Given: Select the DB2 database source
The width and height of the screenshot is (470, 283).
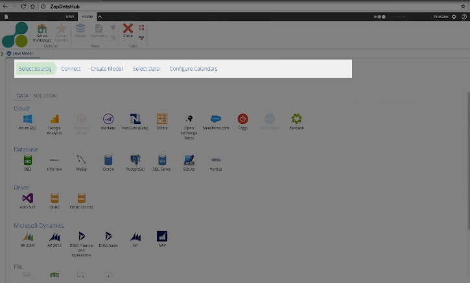Looking at the screenshot, I should click(28, 163).
